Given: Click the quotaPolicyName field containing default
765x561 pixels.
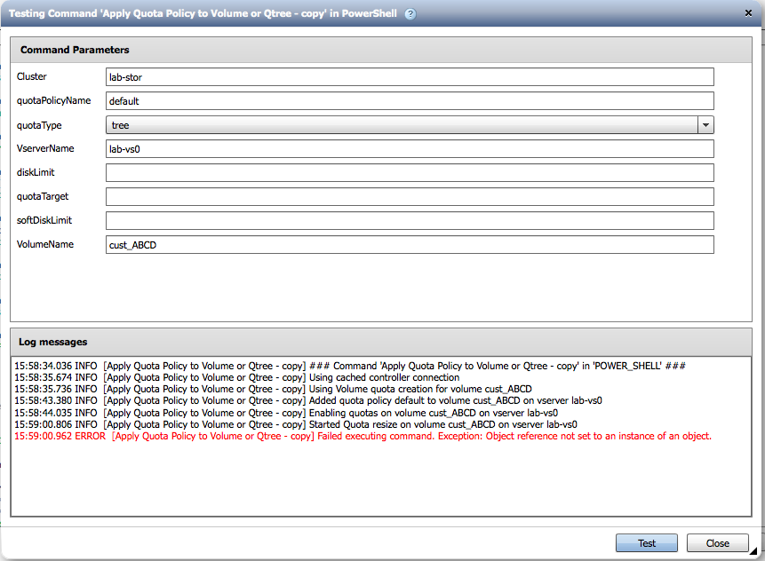Looking at the screenshot, I should (410, 101).
